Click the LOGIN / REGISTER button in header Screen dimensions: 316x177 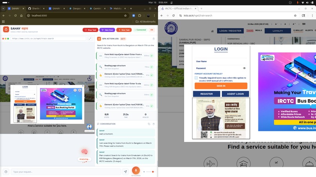231,31
